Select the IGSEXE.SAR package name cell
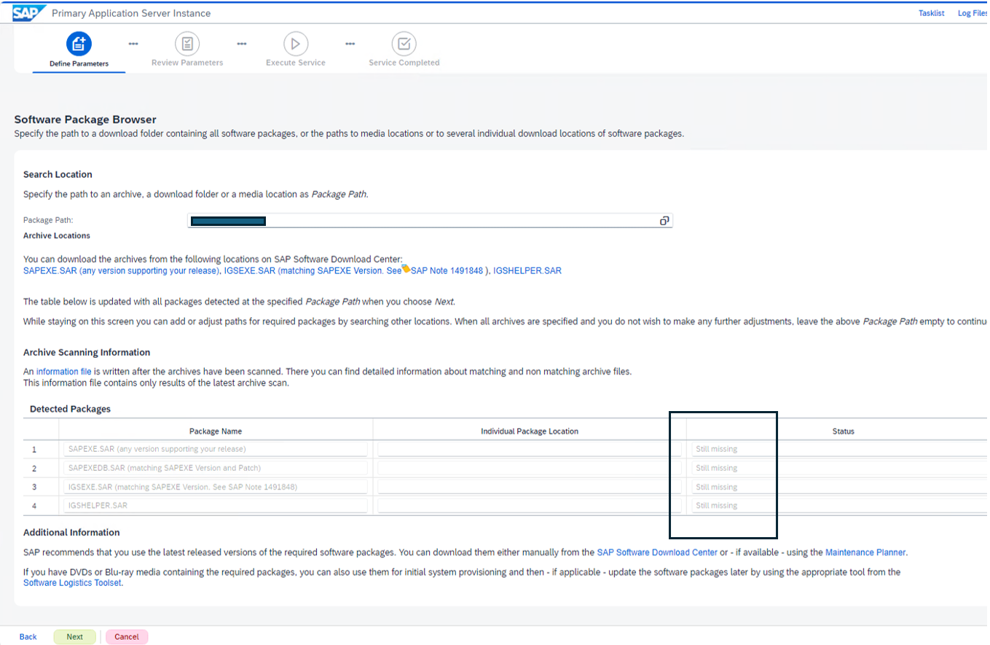The width and height of the screenshot is (990, 645). pyautogui.click(x=216, y=487)
